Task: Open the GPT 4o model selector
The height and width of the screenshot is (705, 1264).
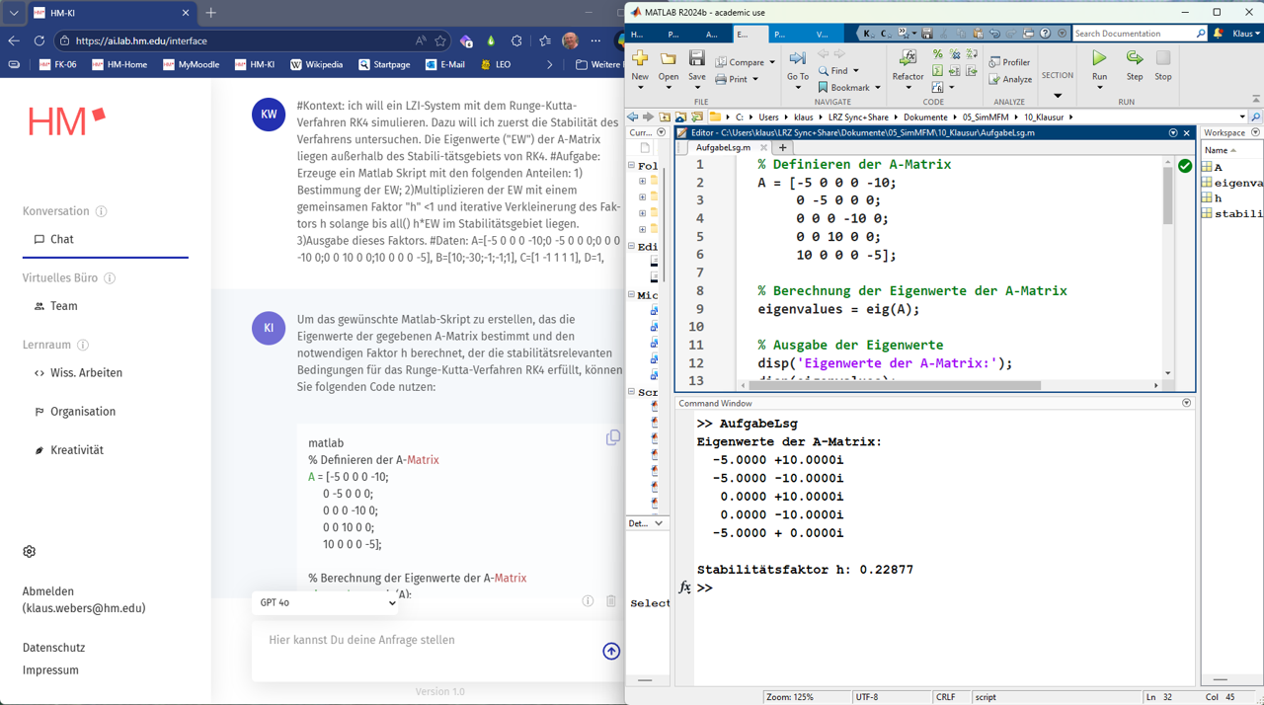Action: click(326, 602)
